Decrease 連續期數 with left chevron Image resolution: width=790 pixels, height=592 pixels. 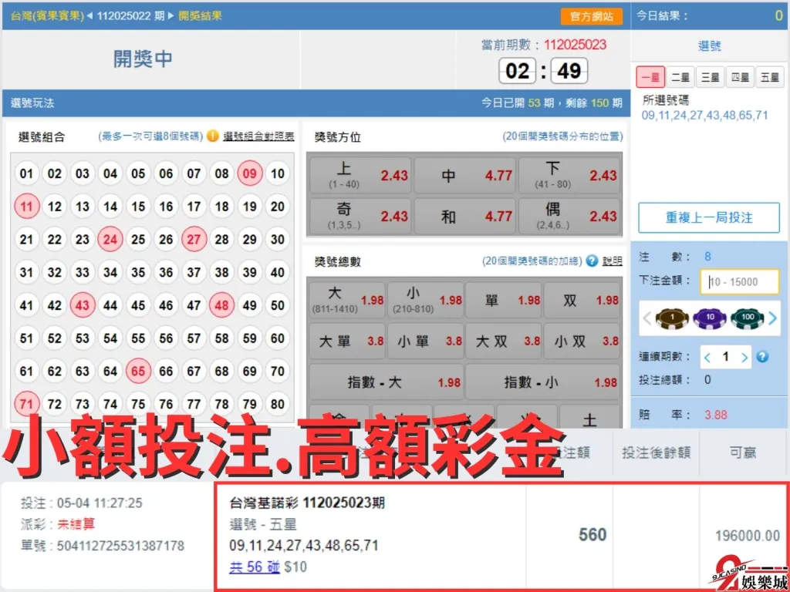coord(708,358)
